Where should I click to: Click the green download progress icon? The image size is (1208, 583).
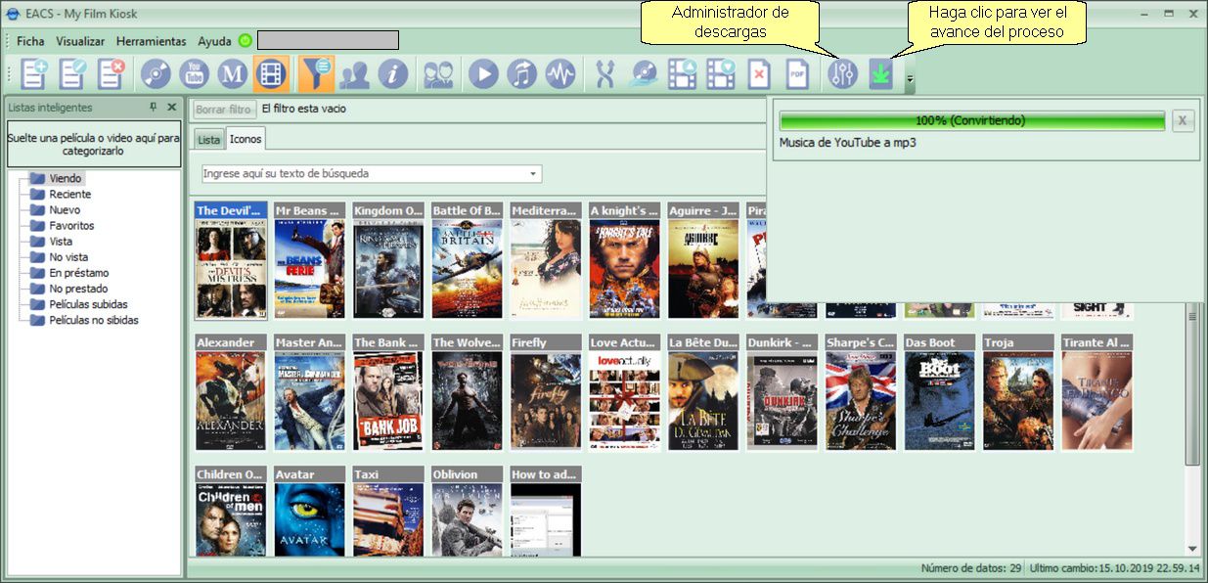(x=881, y=74)
